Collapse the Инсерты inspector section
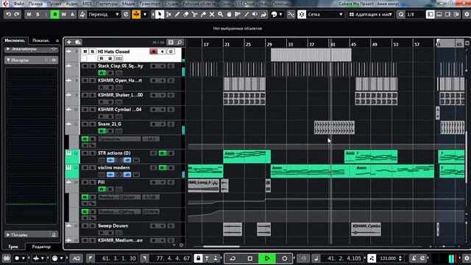This screenshot has height=265, width=471. pos(31,60)
